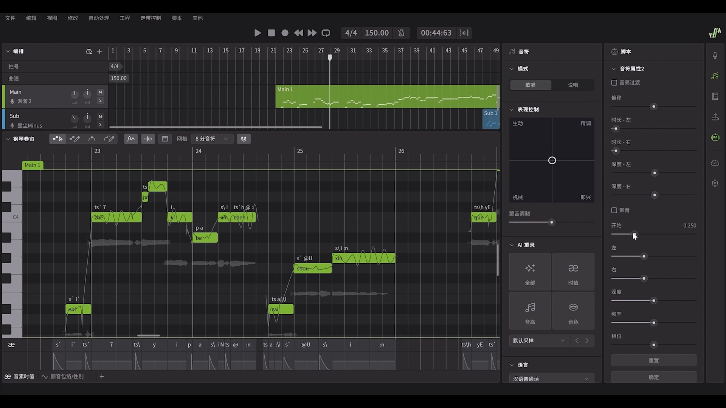
Task: Fast forward using the double right arrow button
Action: [312, 33]
